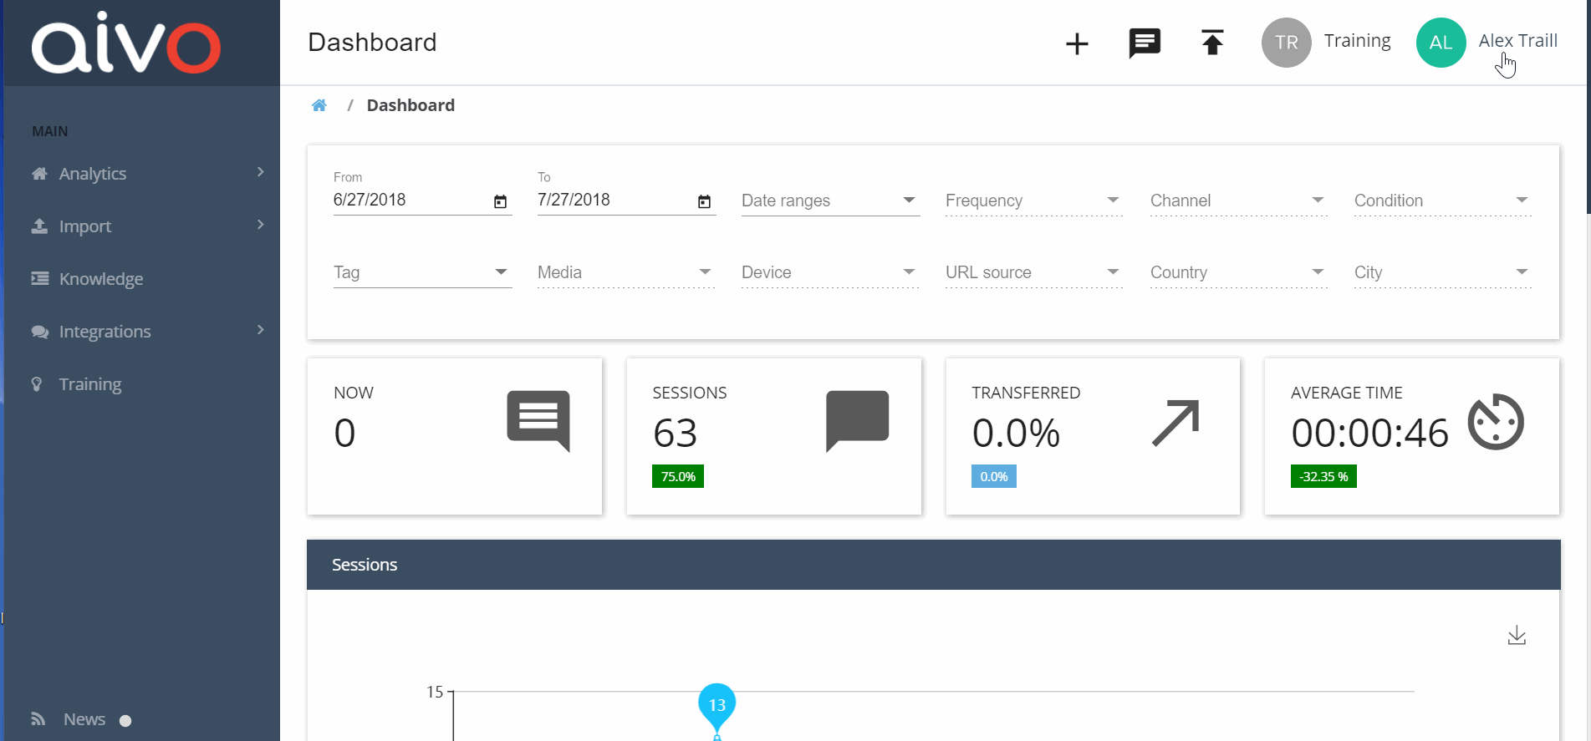Click the From date field 6/27/2018
Image resolution: width=1591 pixels, height=741 pixels.
coord(410,200)
